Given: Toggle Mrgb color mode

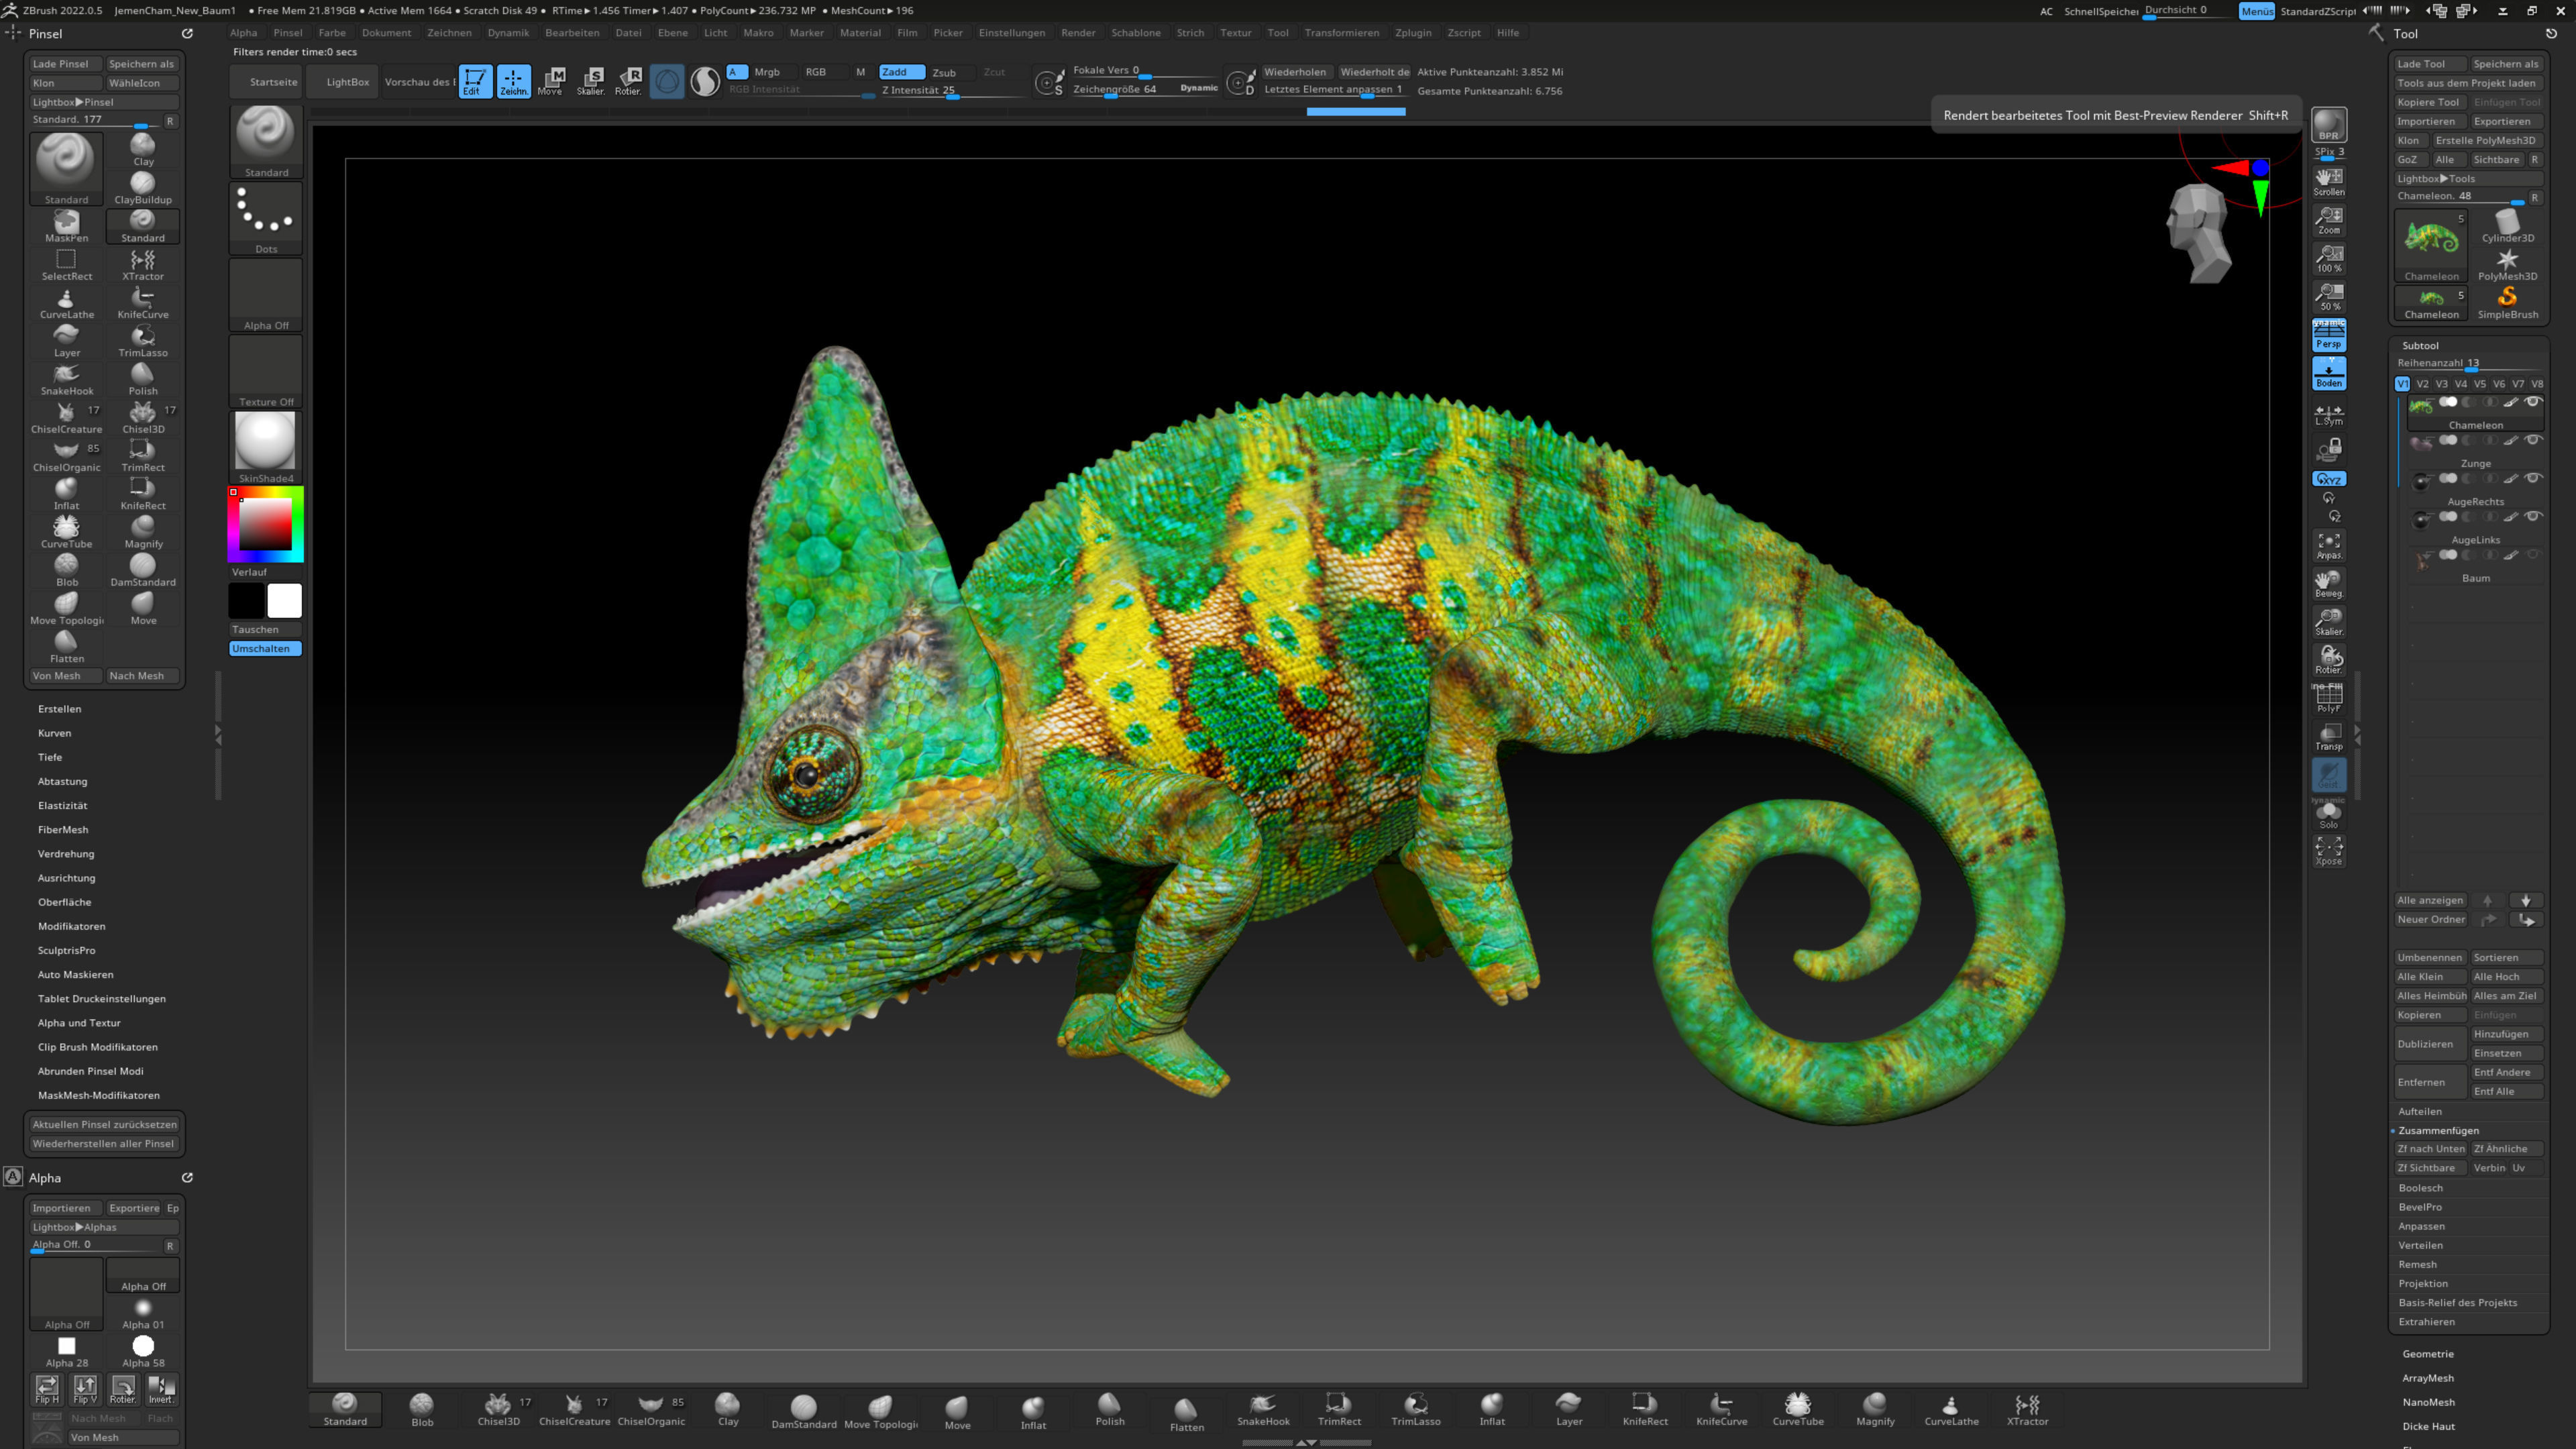Looking at the screenshot, I should (x=767, y=72).
